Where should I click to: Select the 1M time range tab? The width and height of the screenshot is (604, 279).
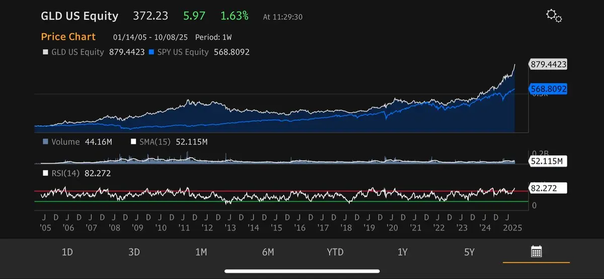201,252
